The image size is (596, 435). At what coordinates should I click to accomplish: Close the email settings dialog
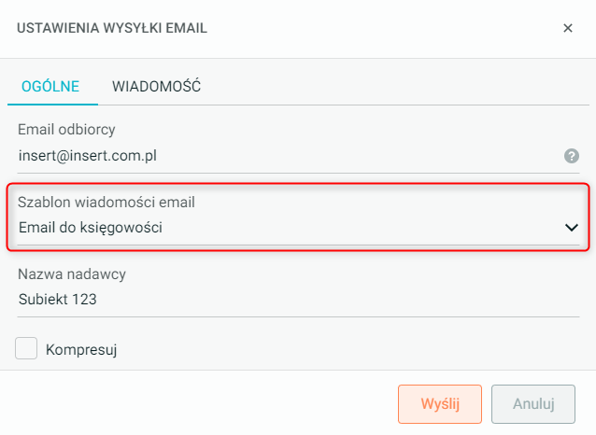568,28
